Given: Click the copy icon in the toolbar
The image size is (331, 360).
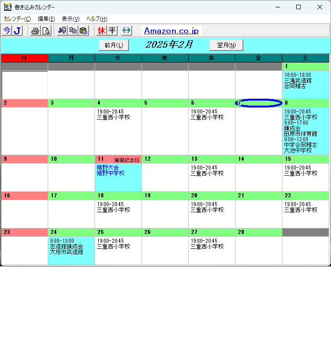Looking at the screenshot, I should (73, 31).
